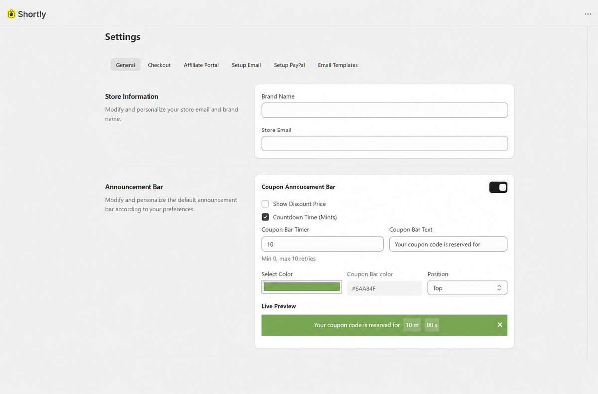Click the Store Information section heading
This screenshot has height=394, width=598.
click(x=132, y=96)
